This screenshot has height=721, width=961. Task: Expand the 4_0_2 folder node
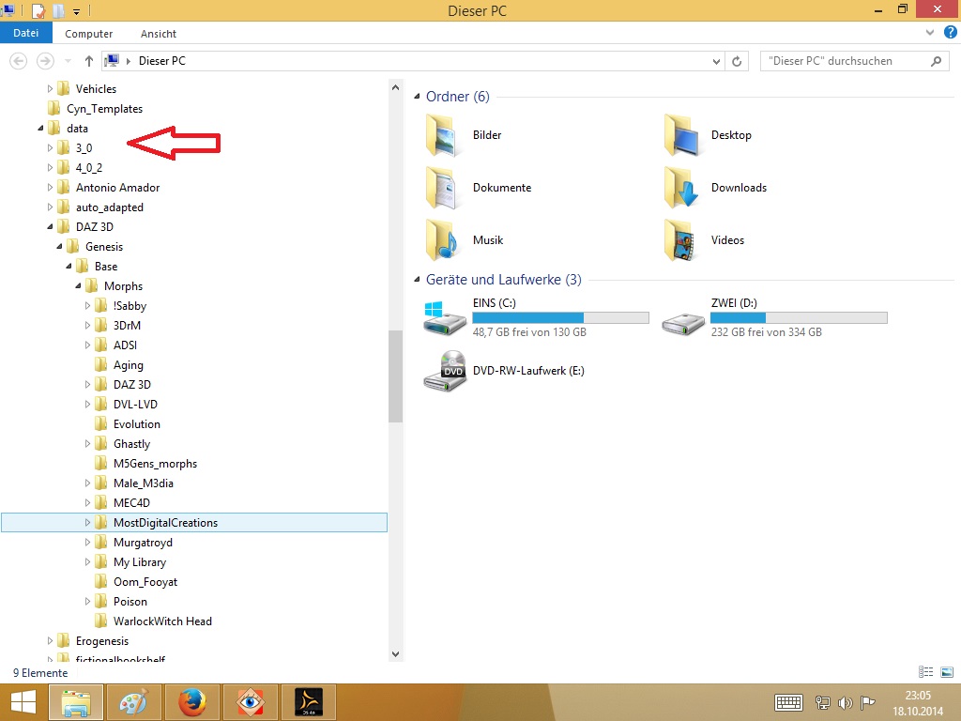click(51, 167)
